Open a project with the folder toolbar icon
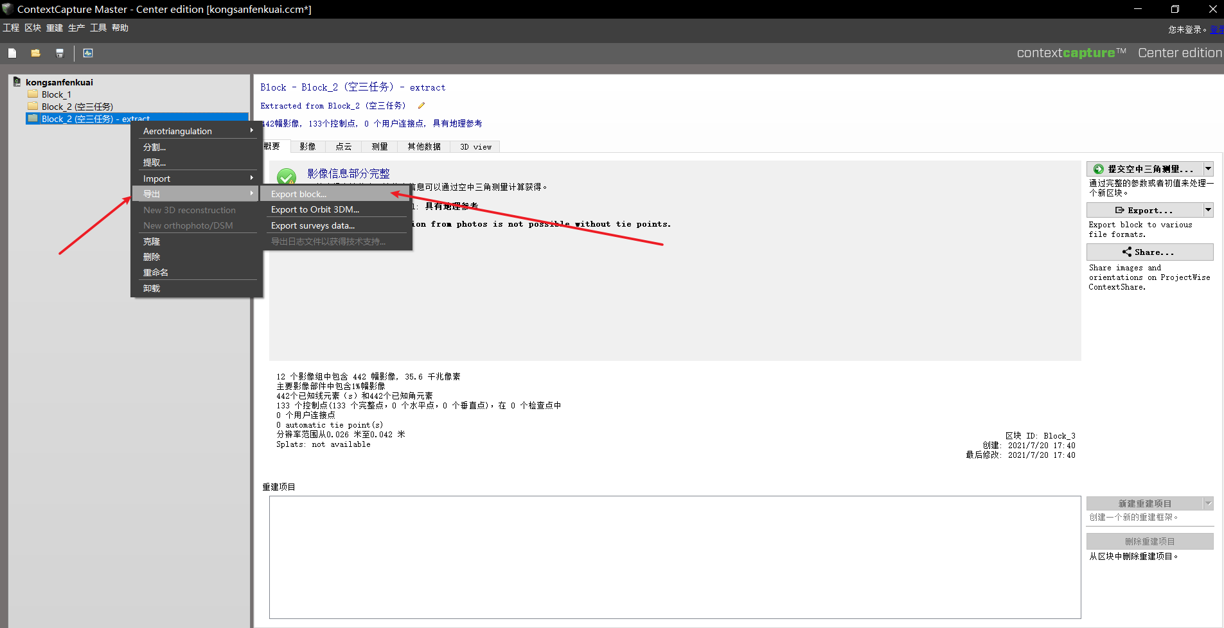The width and height of the screenshot is (1224, 628). click(x=36, y=53)
